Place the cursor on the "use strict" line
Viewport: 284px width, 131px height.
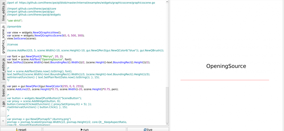coord(15,21)
